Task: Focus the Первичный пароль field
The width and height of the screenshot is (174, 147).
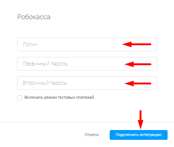Action: click(x=87, y=64)
